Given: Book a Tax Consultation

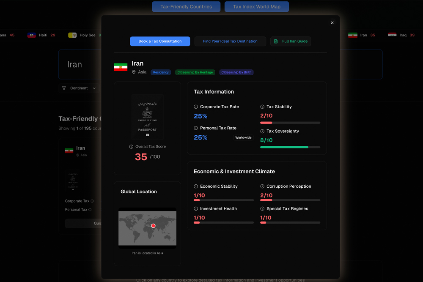Looking at the screenshot, I should coord(160,41).
